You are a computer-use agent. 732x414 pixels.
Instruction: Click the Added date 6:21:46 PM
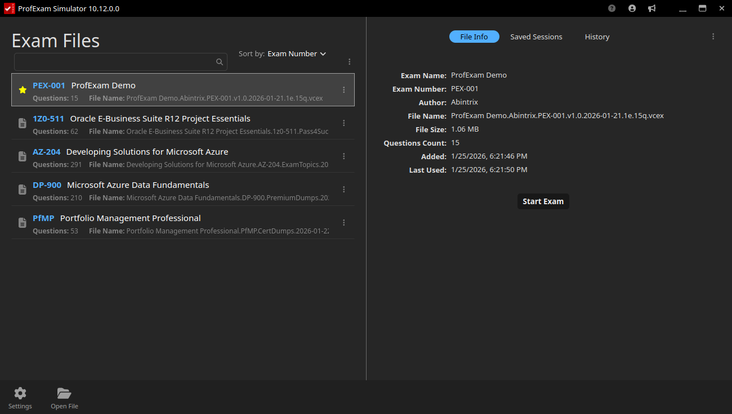click(x=489, y=156)
